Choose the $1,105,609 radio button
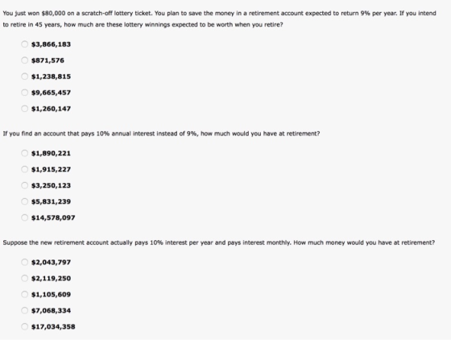This screenshot has height=340, width=451. tap(25, 294)
